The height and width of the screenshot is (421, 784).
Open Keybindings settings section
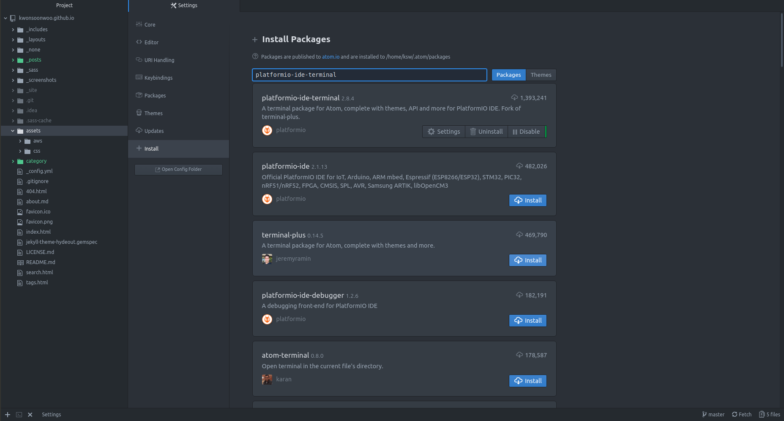pos(179,78)
